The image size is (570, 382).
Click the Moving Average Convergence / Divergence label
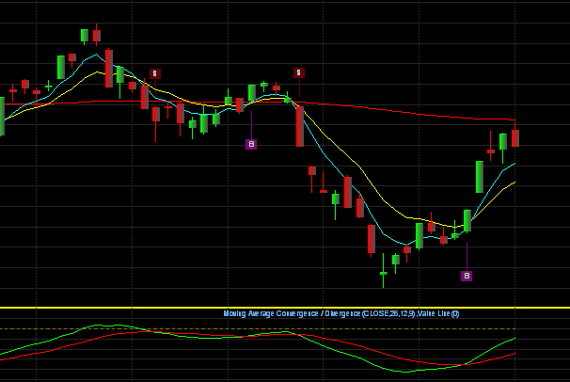341,313
